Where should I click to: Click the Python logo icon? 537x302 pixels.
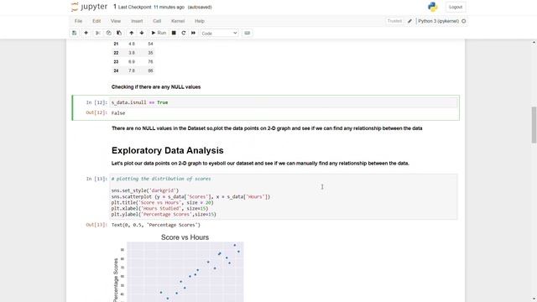pyautogui.click(x=433, y=7)
